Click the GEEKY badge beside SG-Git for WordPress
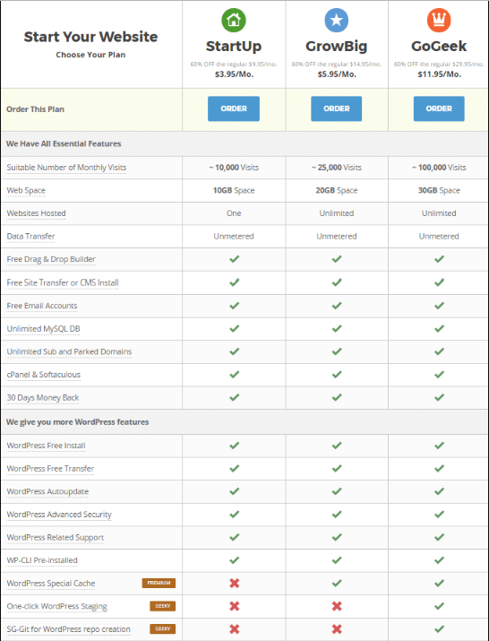 pyautogui.click(x=163, y=628)
